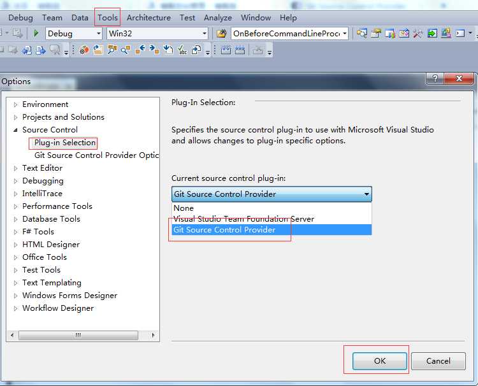Click the Extension Manager green arrow icon

click(x=432, y=33)
